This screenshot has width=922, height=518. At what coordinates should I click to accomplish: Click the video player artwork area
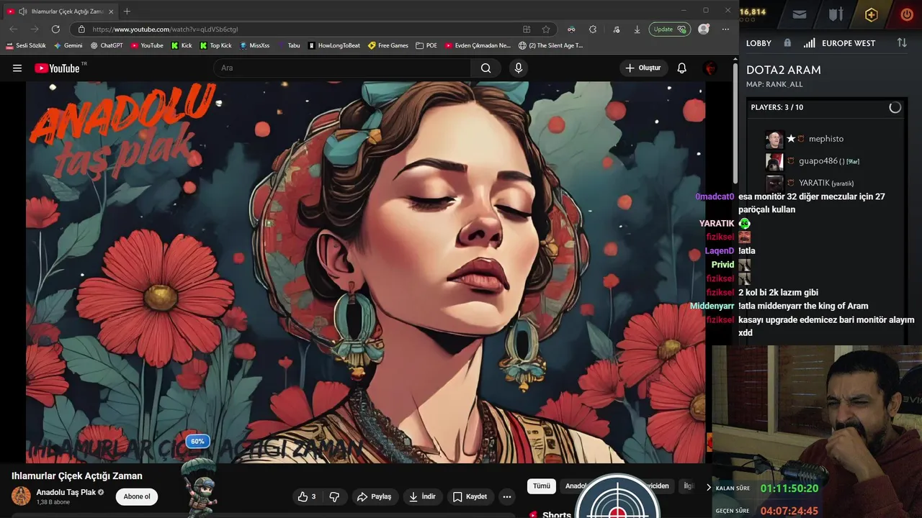(365, 272)
